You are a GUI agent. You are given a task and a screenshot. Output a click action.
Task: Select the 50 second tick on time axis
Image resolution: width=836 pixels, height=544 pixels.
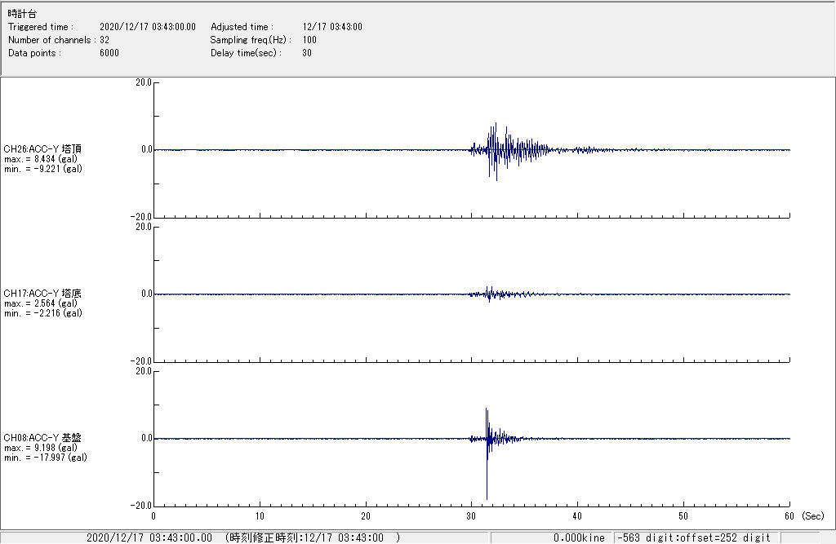tap(683, 516)
